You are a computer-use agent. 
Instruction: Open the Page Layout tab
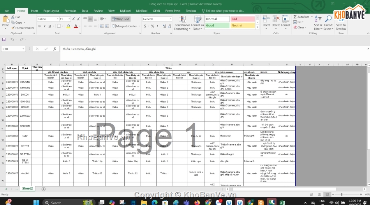coord(51,11)
